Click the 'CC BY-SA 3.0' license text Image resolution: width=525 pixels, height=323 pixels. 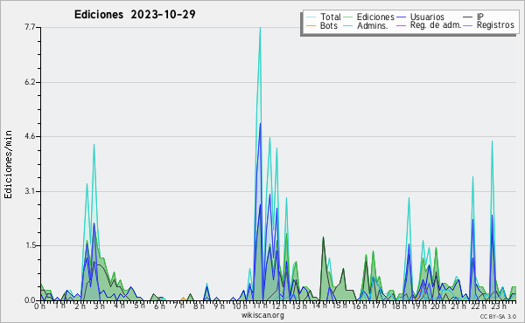(x=498, y=316)
